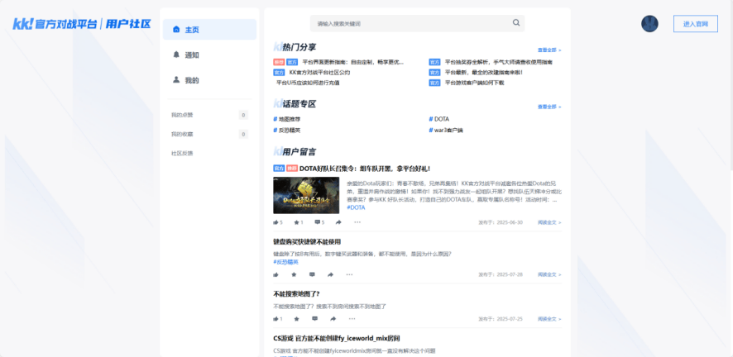This screenshot has width=733, height=357.
Task: Open the # war3客户端 topic
Action: click(446, 131)
